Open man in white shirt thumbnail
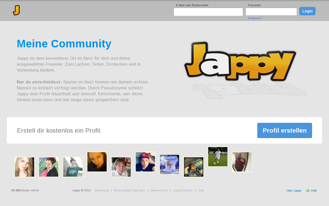This screenshot has height=206, width=329. pos(121,167)
